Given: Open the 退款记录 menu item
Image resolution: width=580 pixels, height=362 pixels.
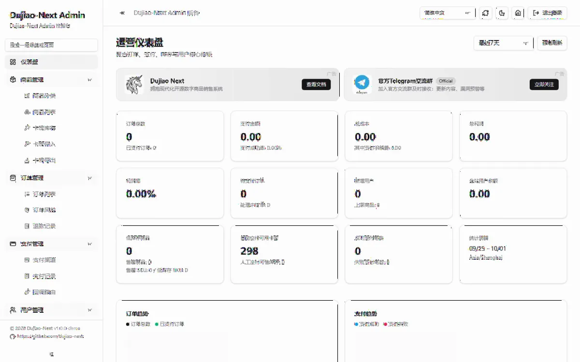Looking at the screenshot, I should [x=56, y=226].
